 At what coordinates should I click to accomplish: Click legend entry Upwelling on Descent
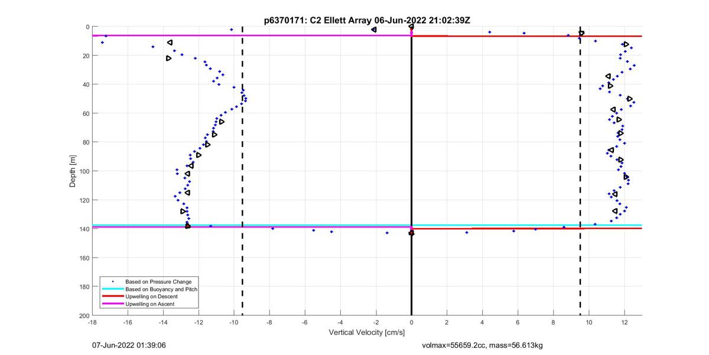tap(151, 297)
